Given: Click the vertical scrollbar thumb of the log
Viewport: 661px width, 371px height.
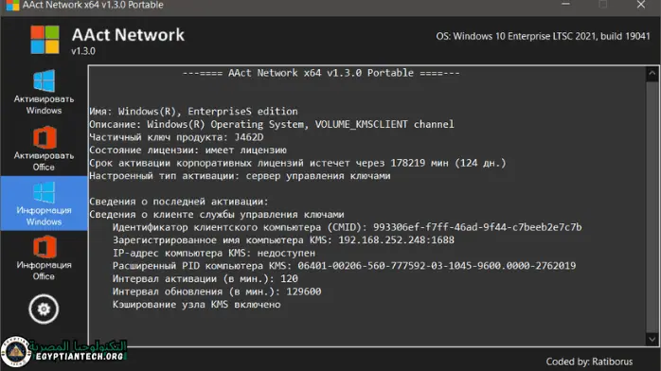Looking at the screenshot, I should click(652, 206).
